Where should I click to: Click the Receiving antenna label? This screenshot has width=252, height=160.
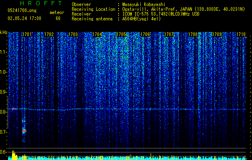pos(92,19)
